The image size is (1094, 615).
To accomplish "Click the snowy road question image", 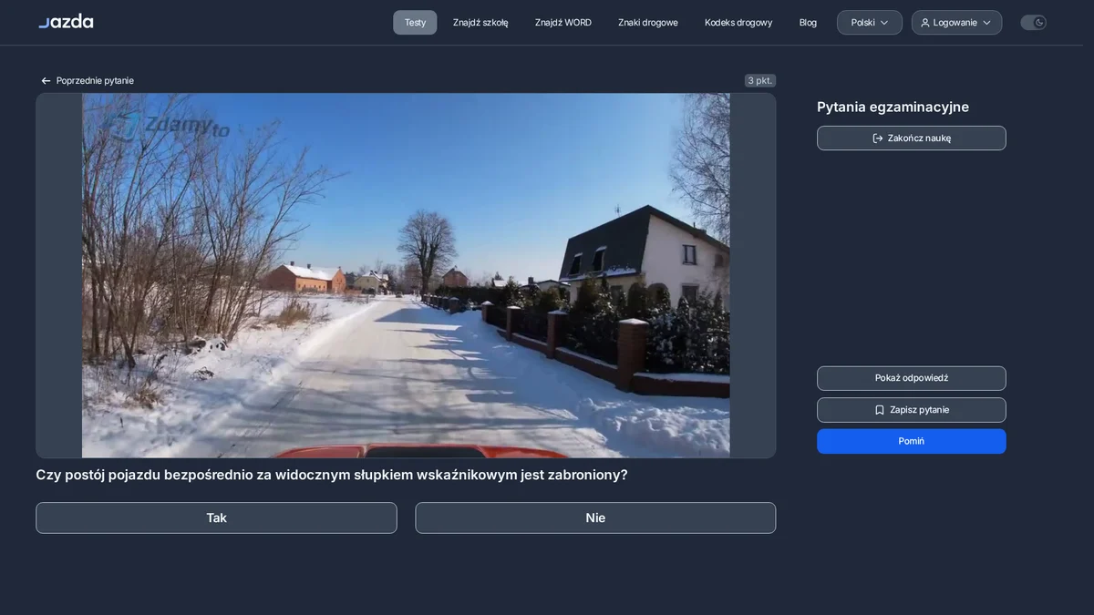I will click(406, 275).
